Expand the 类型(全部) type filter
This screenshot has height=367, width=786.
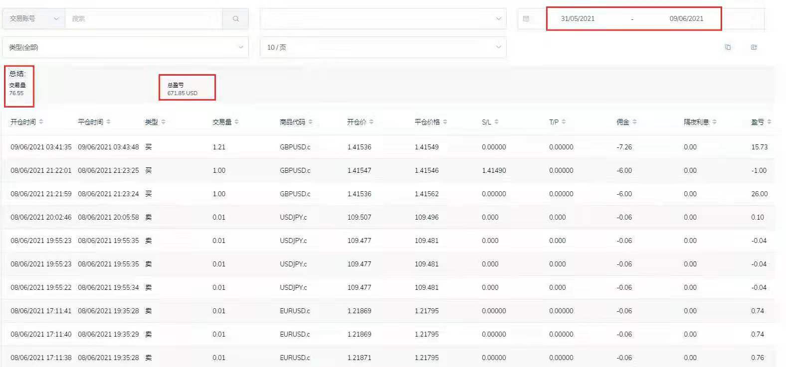coord(125,47)
